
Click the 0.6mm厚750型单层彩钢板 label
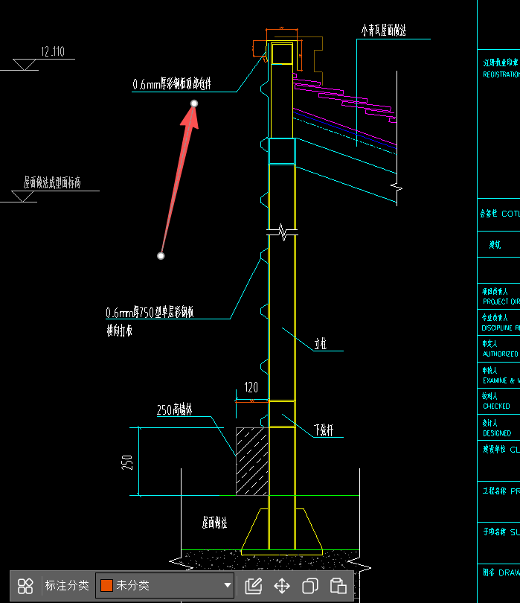pyautogui.click(x=150, y=312)
